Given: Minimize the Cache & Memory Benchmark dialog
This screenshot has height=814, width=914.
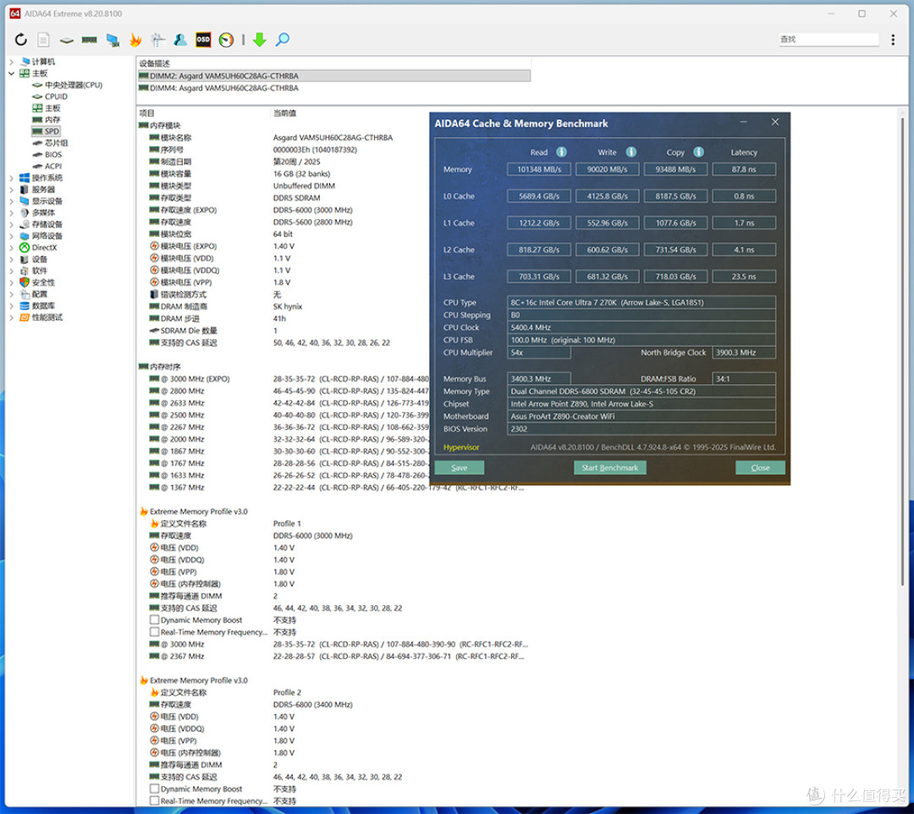Looking at the screenshot, I should 744,123.
